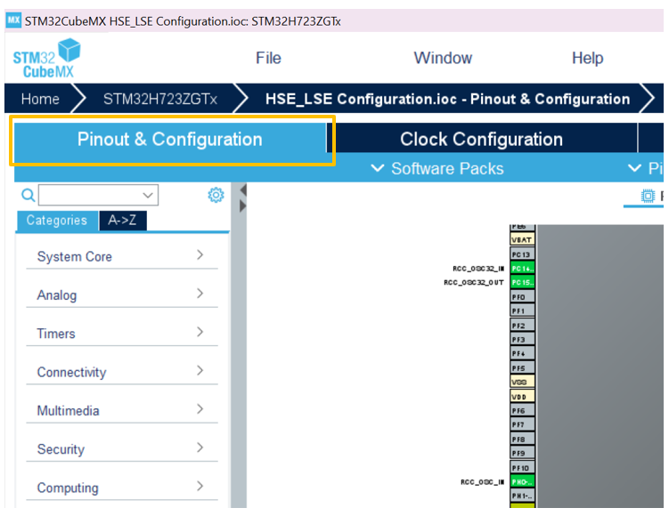
Task: Select the VDD pin
Action: 522,396
